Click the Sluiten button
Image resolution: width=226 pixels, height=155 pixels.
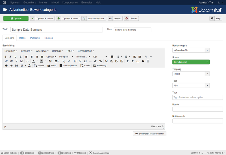pyautogui.click(x=131, y=18)
